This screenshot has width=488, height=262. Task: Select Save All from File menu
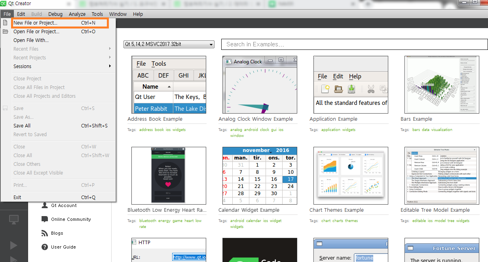coord(58,125)
